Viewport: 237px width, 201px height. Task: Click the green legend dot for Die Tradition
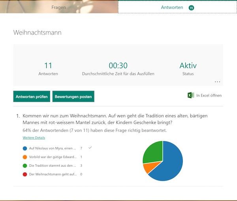25,166
